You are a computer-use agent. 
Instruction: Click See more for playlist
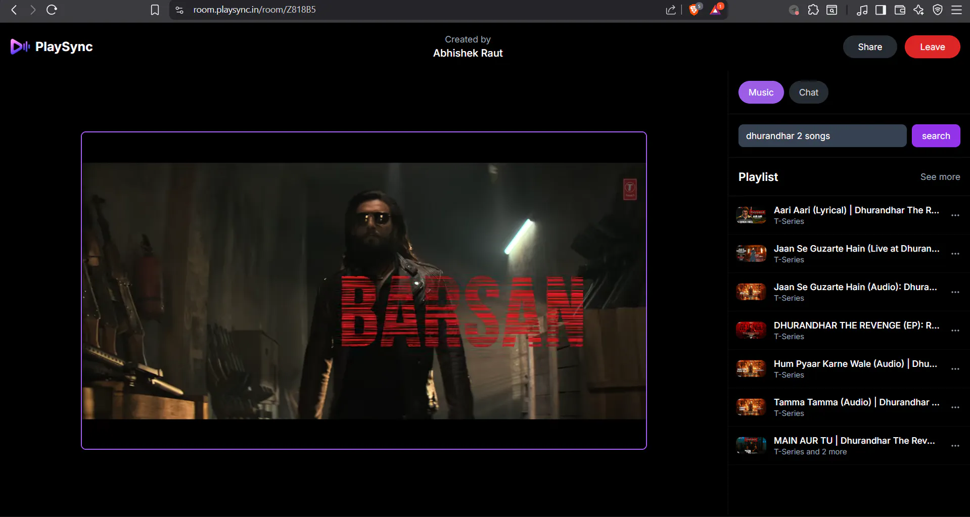pos(940,177)
